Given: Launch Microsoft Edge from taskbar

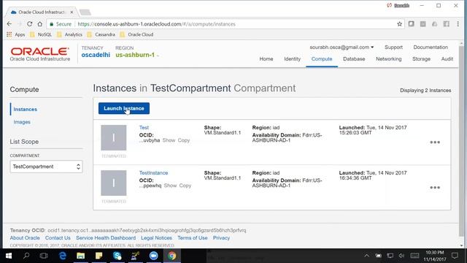Looking at the screenshot, I should pos(63,256).
